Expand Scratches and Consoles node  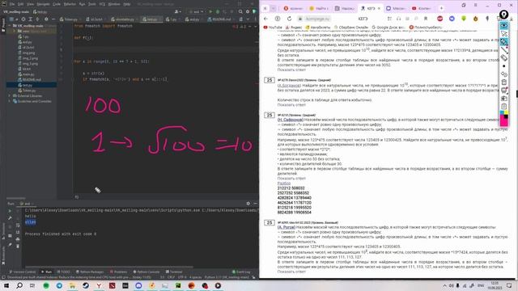click(10, 101)
